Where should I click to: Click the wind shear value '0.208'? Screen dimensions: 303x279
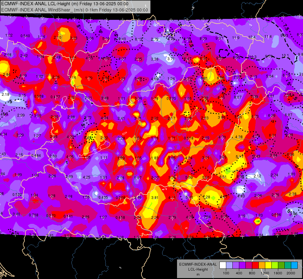coord(121,198)
